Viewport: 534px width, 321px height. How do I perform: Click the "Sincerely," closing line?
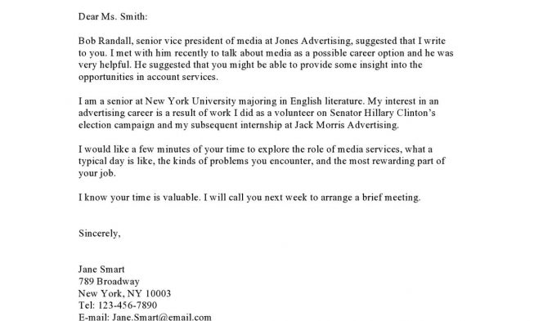coord(100,234)
